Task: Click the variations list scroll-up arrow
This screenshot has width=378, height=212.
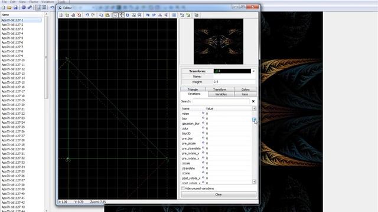Action: click(x=254, y=108)
